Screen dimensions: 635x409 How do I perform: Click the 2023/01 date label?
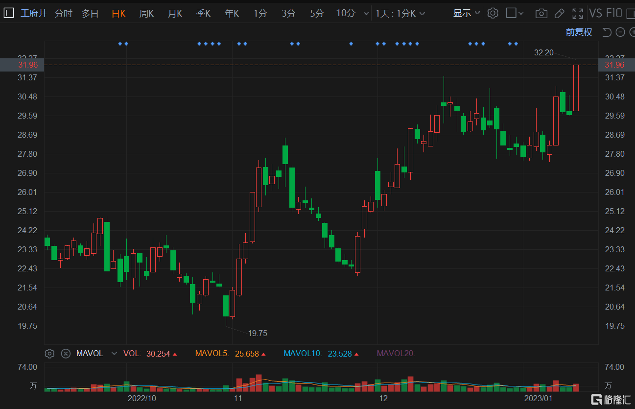(538, 398)
